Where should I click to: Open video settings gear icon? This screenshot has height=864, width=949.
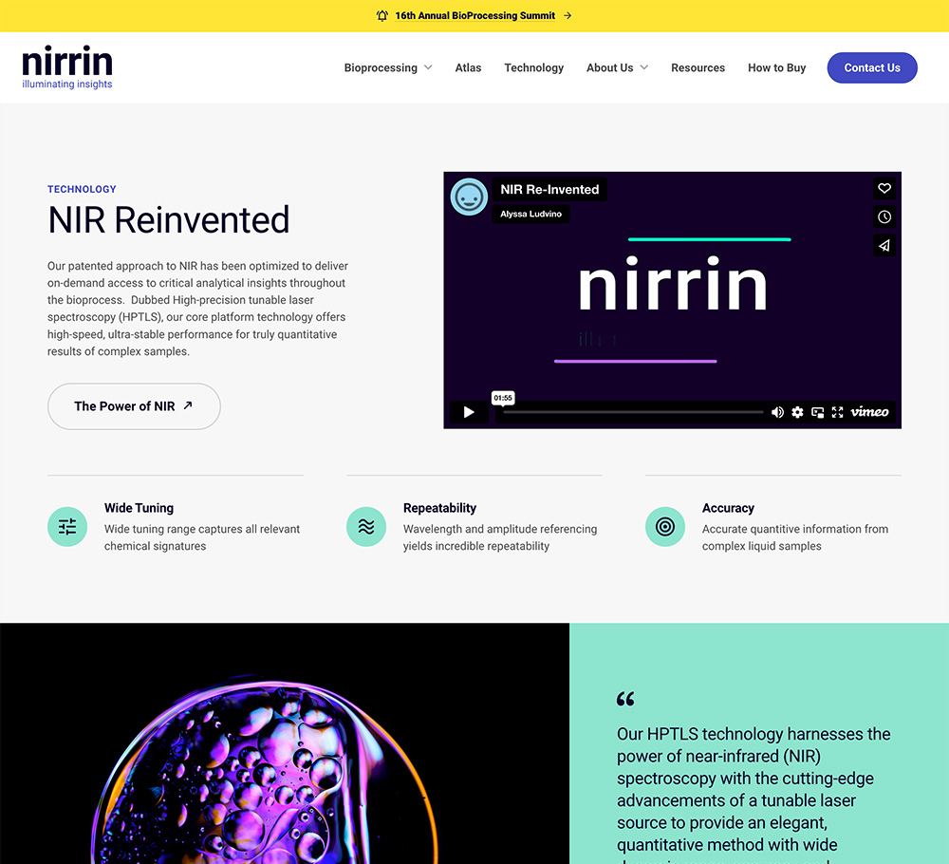797,412
